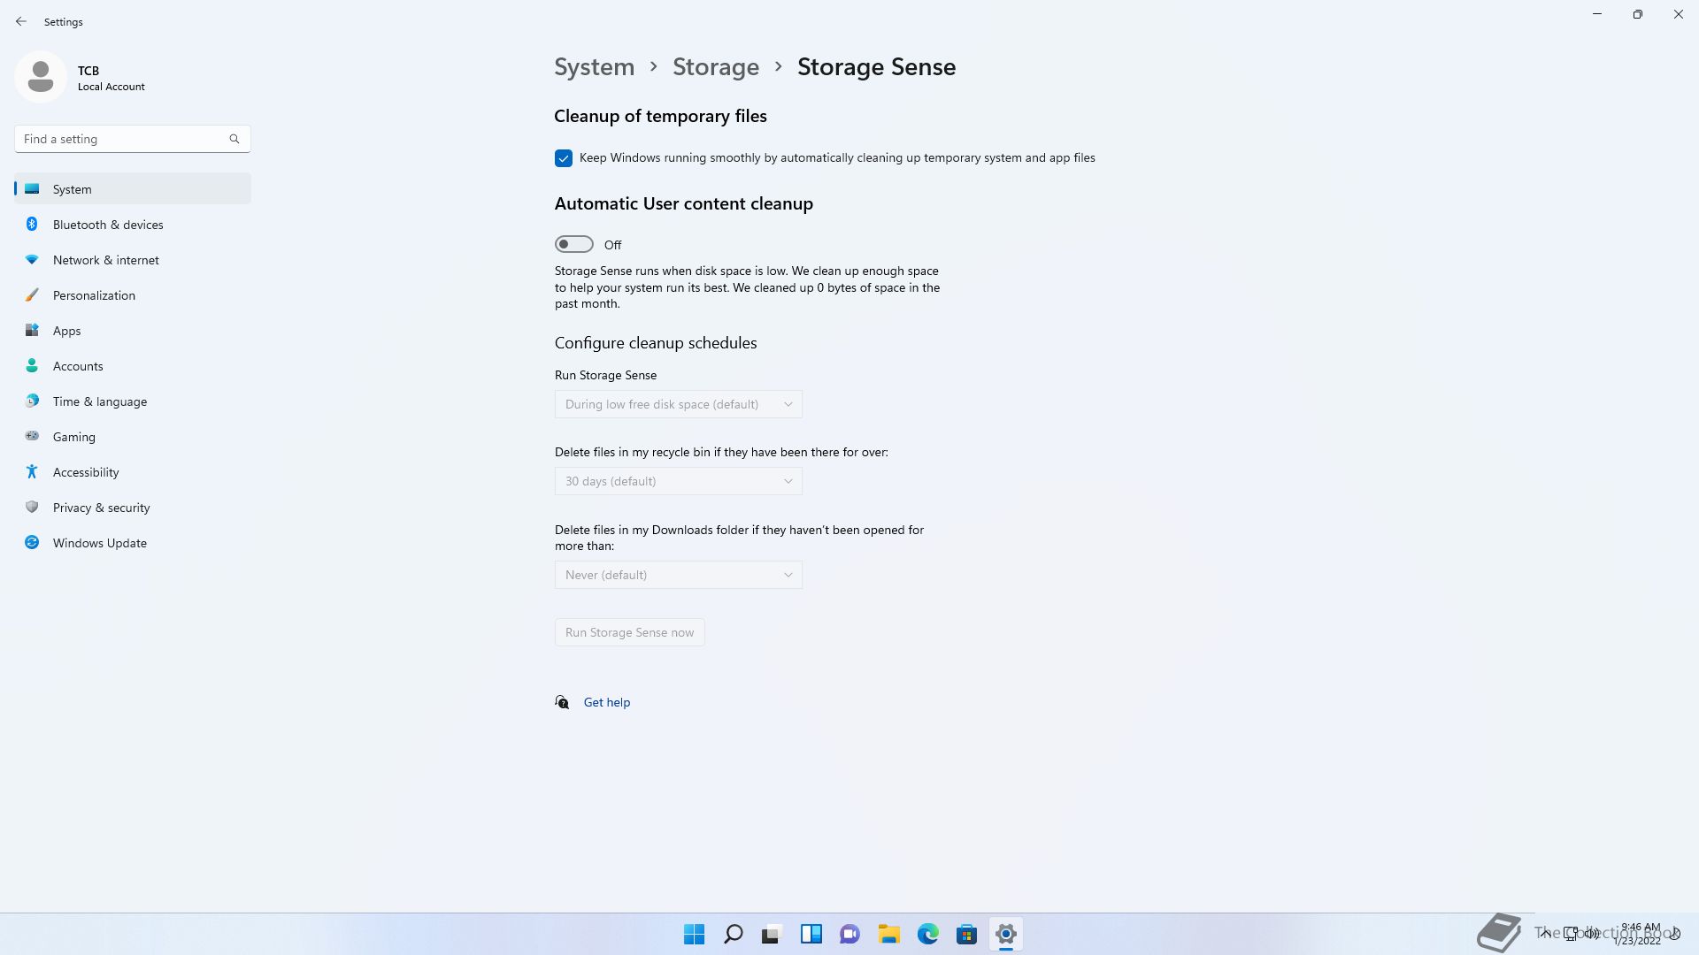Open the Run Storage Sense dropdown

click(679, 404)
